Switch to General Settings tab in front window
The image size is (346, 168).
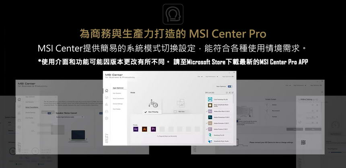click(117, 104)
